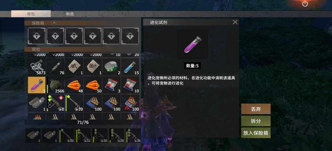Image resolution: width=332 pixels, height=151 pixels.
Task: Click the 拆分 button
Action: (x=256, y=121)
